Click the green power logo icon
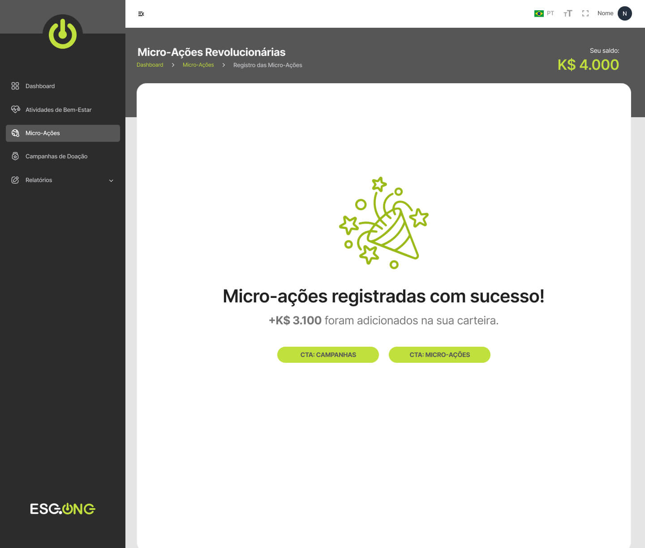 tap(63, 34)
